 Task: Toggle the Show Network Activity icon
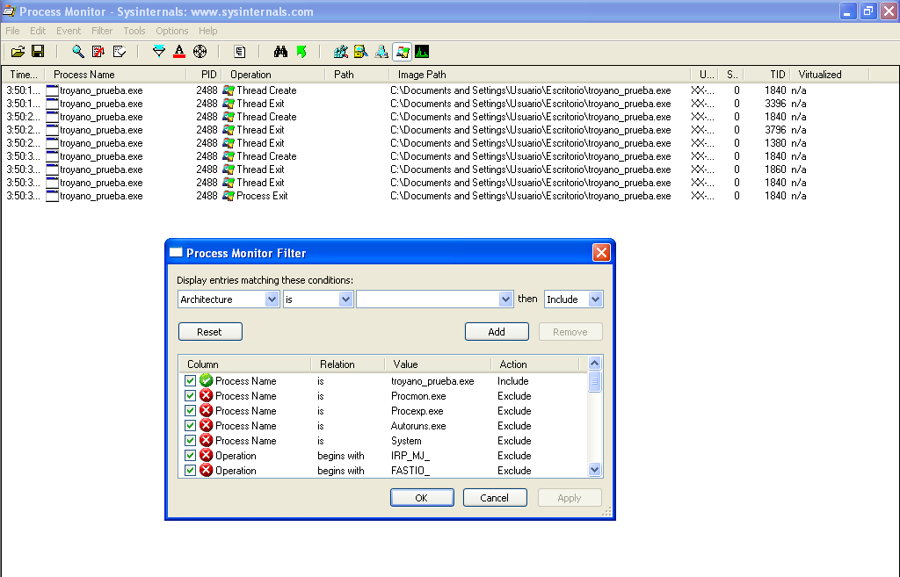click(381, 51)
